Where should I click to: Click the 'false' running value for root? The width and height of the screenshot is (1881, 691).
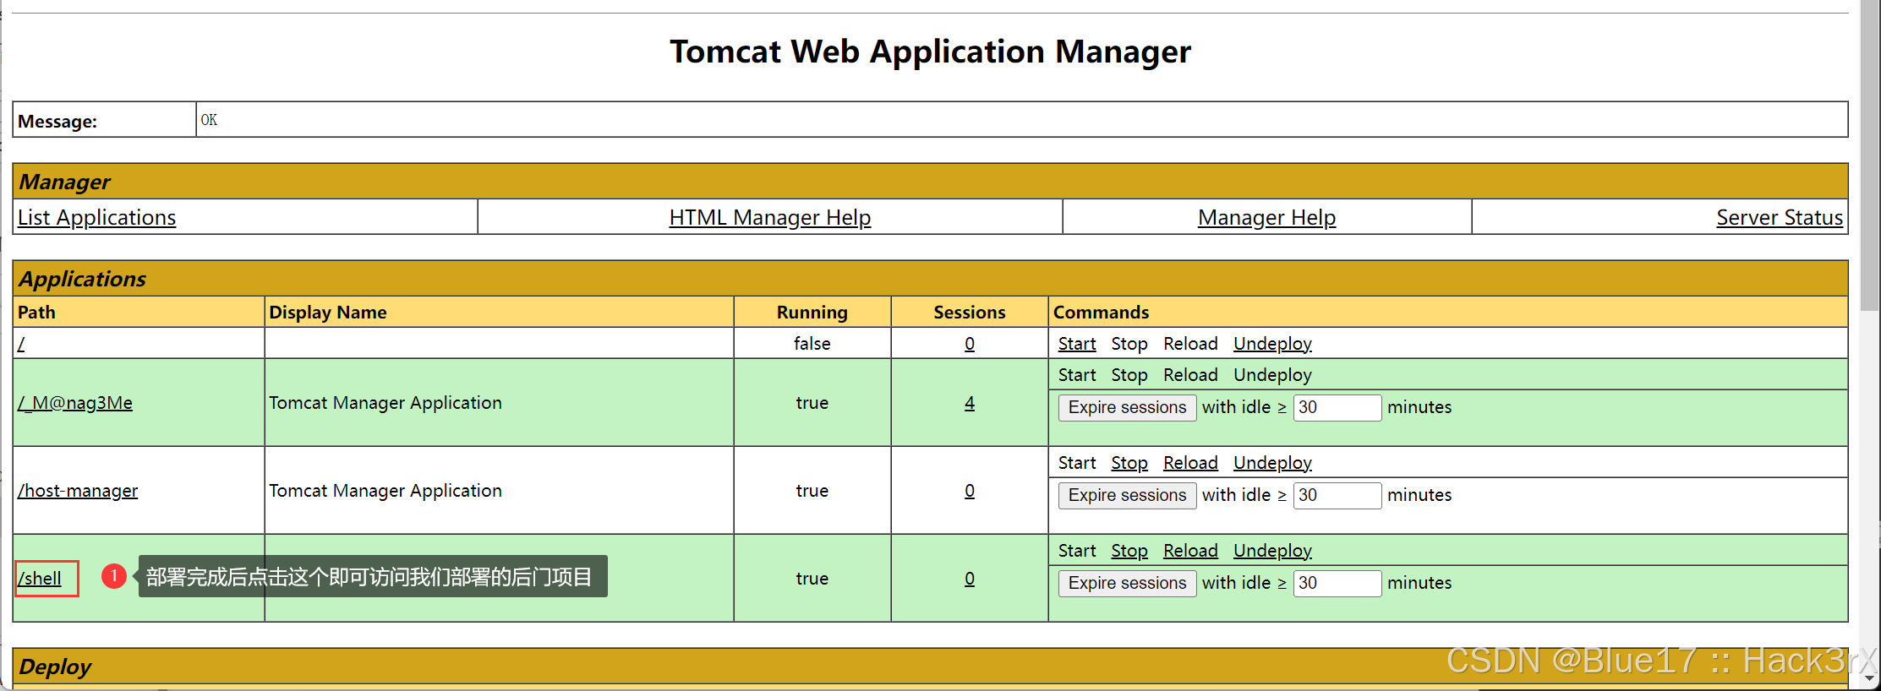point(812,344)
